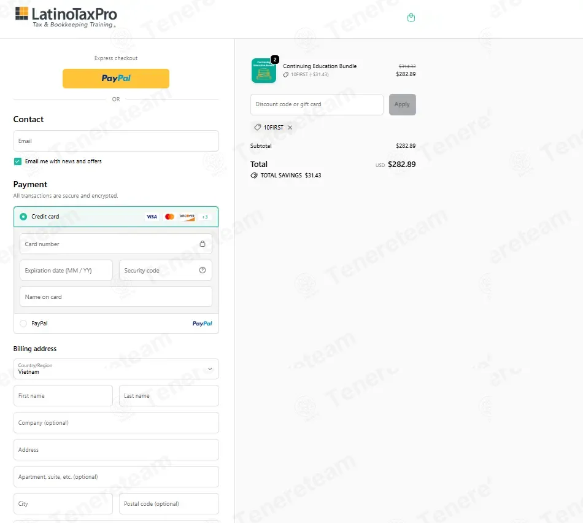The image size is (583, 523).
Task: Click the Apply discount button
Action: pos(403,104)
